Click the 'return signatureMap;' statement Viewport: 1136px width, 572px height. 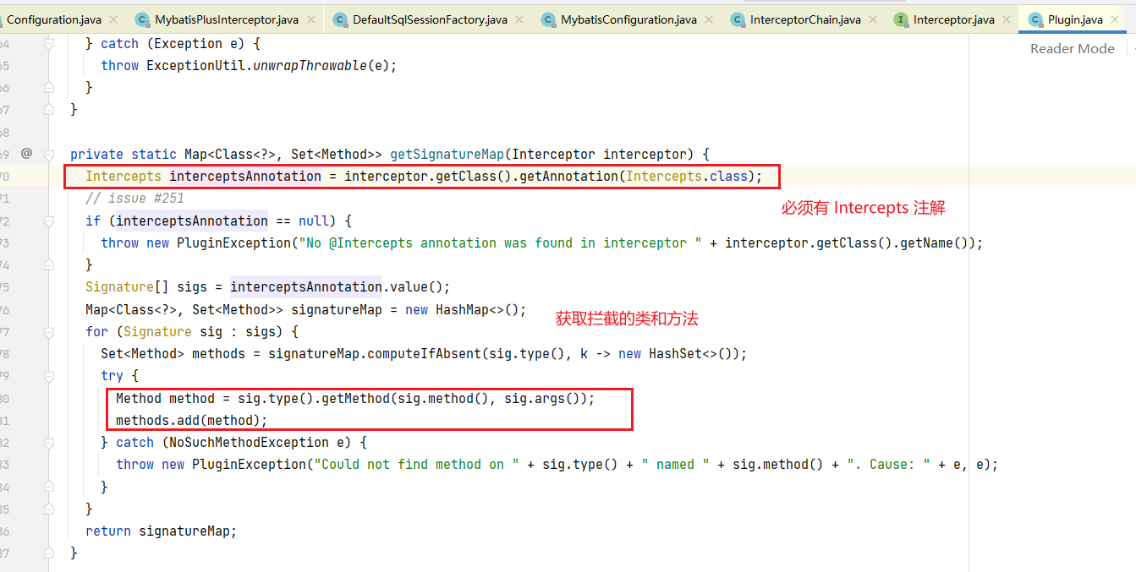(x=161, y=531)
